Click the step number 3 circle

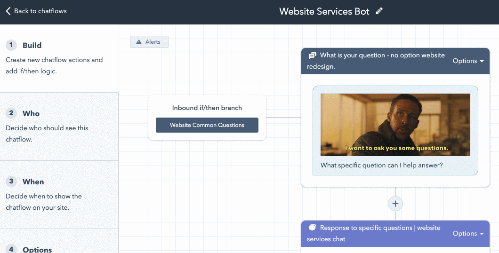pyautogui.click(x=11, y=182)
